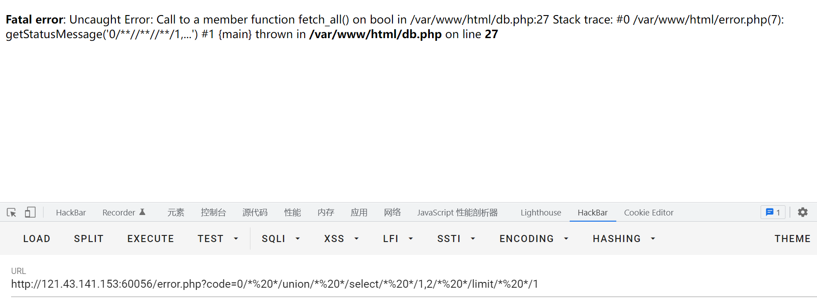This screenshot has height=305, width=817.
Task: Click the Recorder flask icon
Action: pyautogui.click(x=143, y=212)
